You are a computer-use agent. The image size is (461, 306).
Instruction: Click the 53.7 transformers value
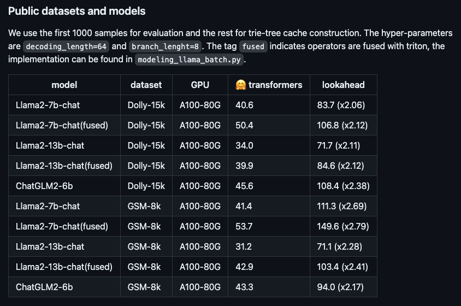tap(244, 226)
